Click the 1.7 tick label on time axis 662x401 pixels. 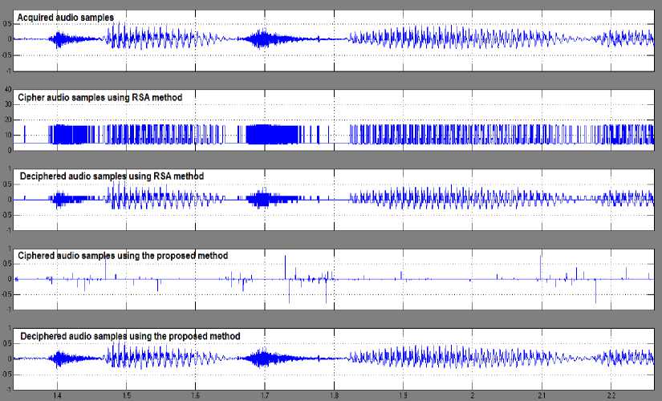[265, 396]
